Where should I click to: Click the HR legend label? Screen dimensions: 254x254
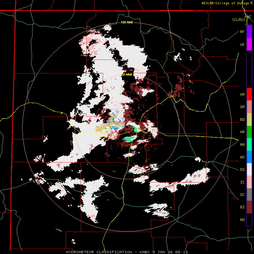coord(242,132)
